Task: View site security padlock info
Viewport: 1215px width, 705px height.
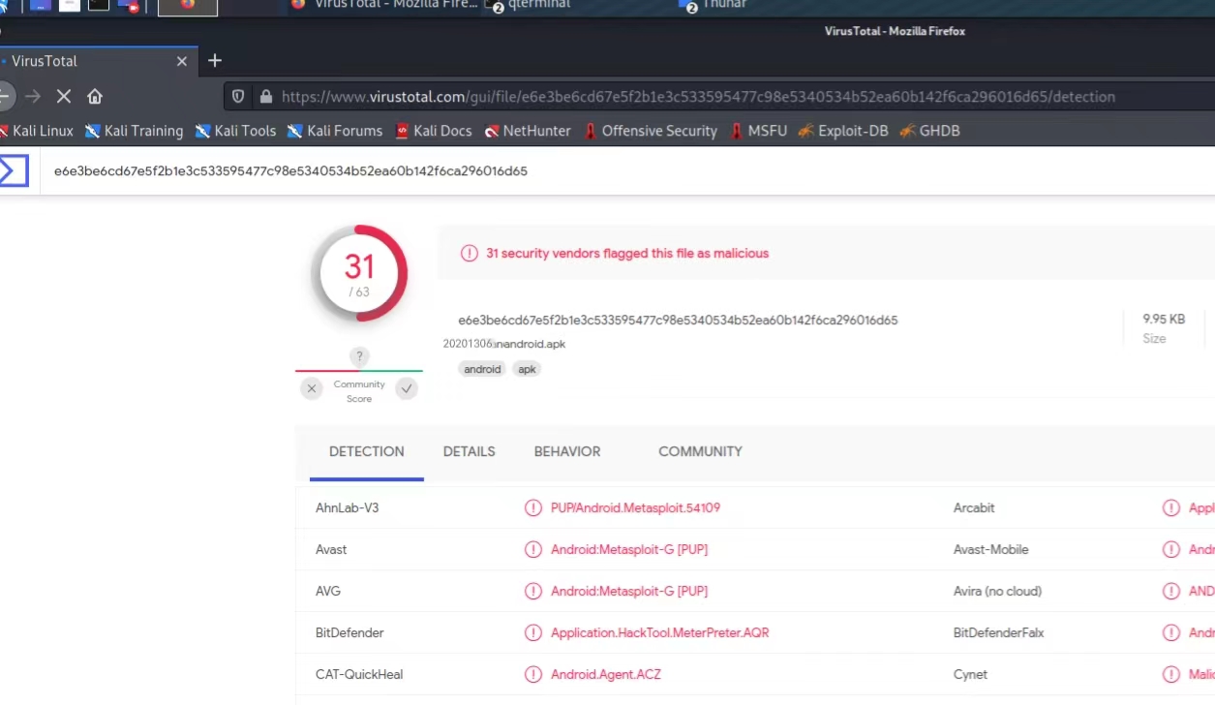Action: click(265, 97)
